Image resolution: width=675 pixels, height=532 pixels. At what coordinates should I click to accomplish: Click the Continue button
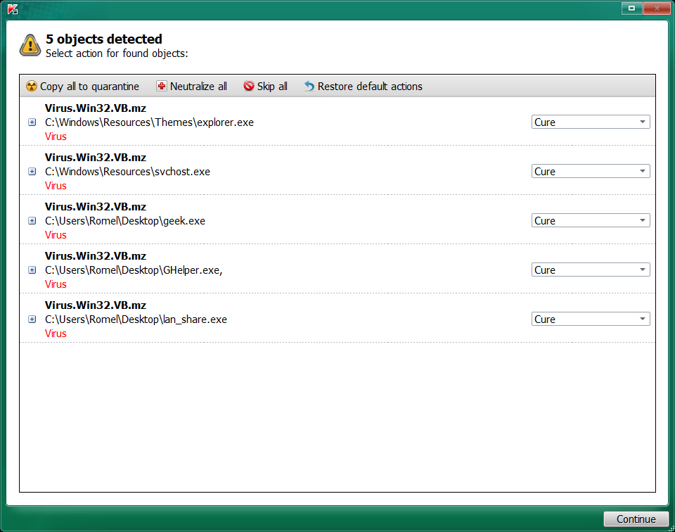click(x=636, y=519)
